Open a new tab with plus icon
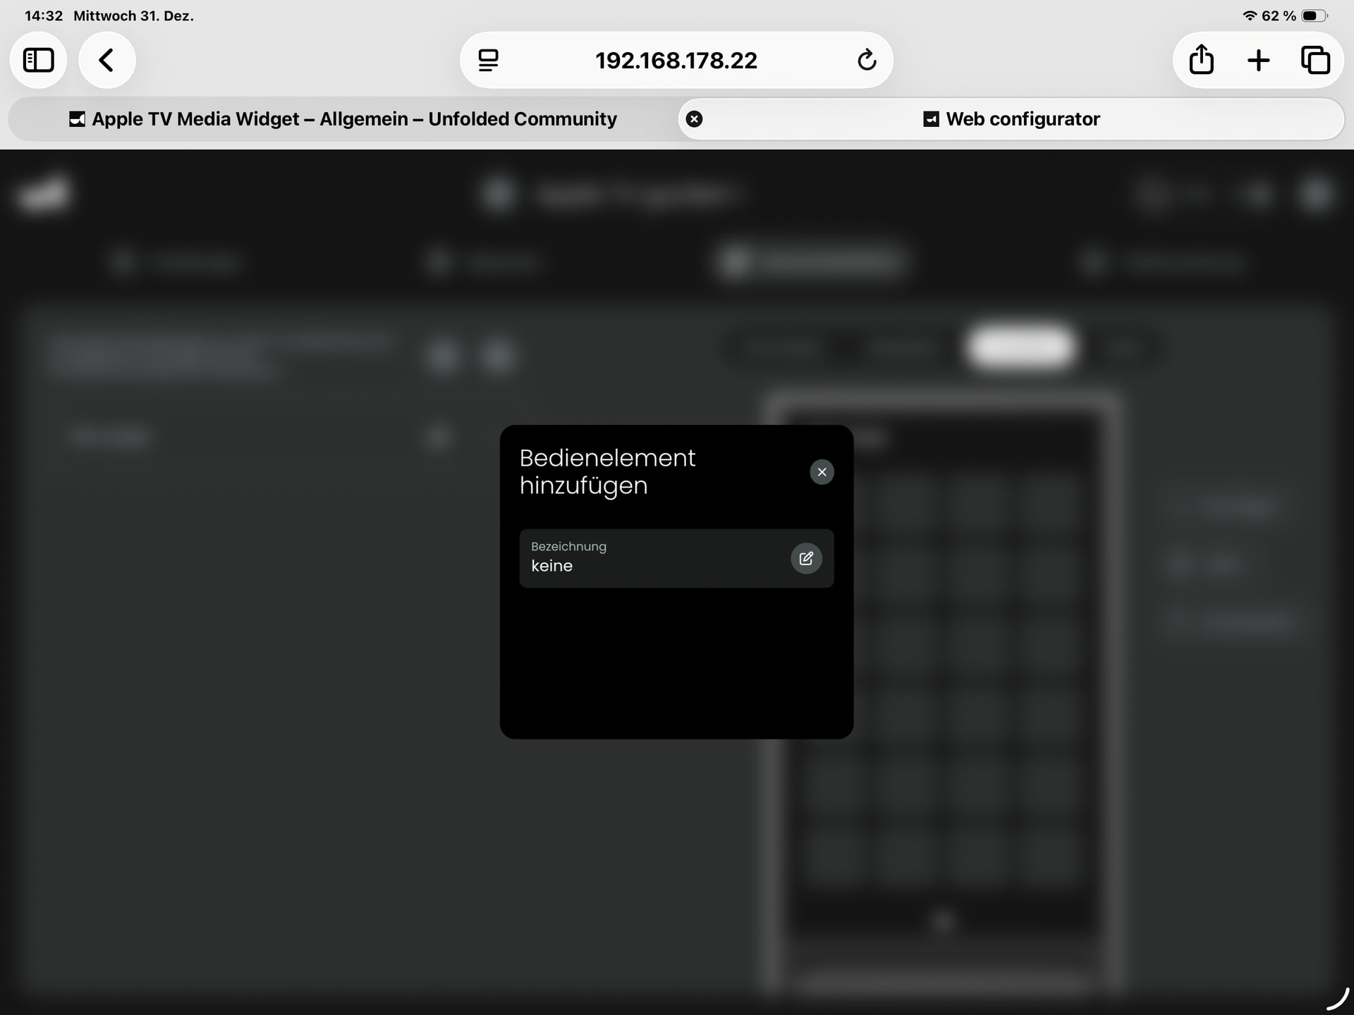The image size is (1354, 1015). click(1258, 60)
